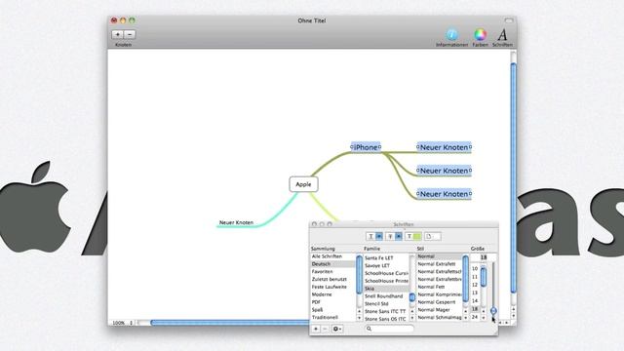Image resolution: width=624 pixels, height=351 pixels.
Task: Add a node with the plus button
Action: [x=117, y=35]
